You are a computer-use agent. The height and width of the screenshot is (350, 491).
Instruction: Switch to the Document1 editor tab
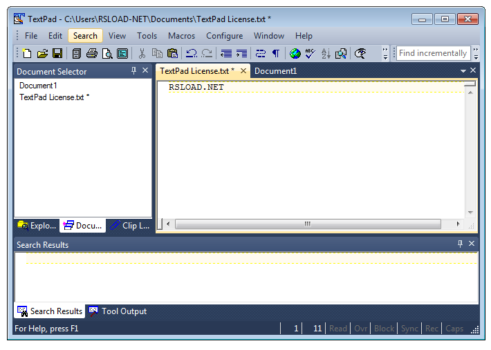(x=275, y=71)
